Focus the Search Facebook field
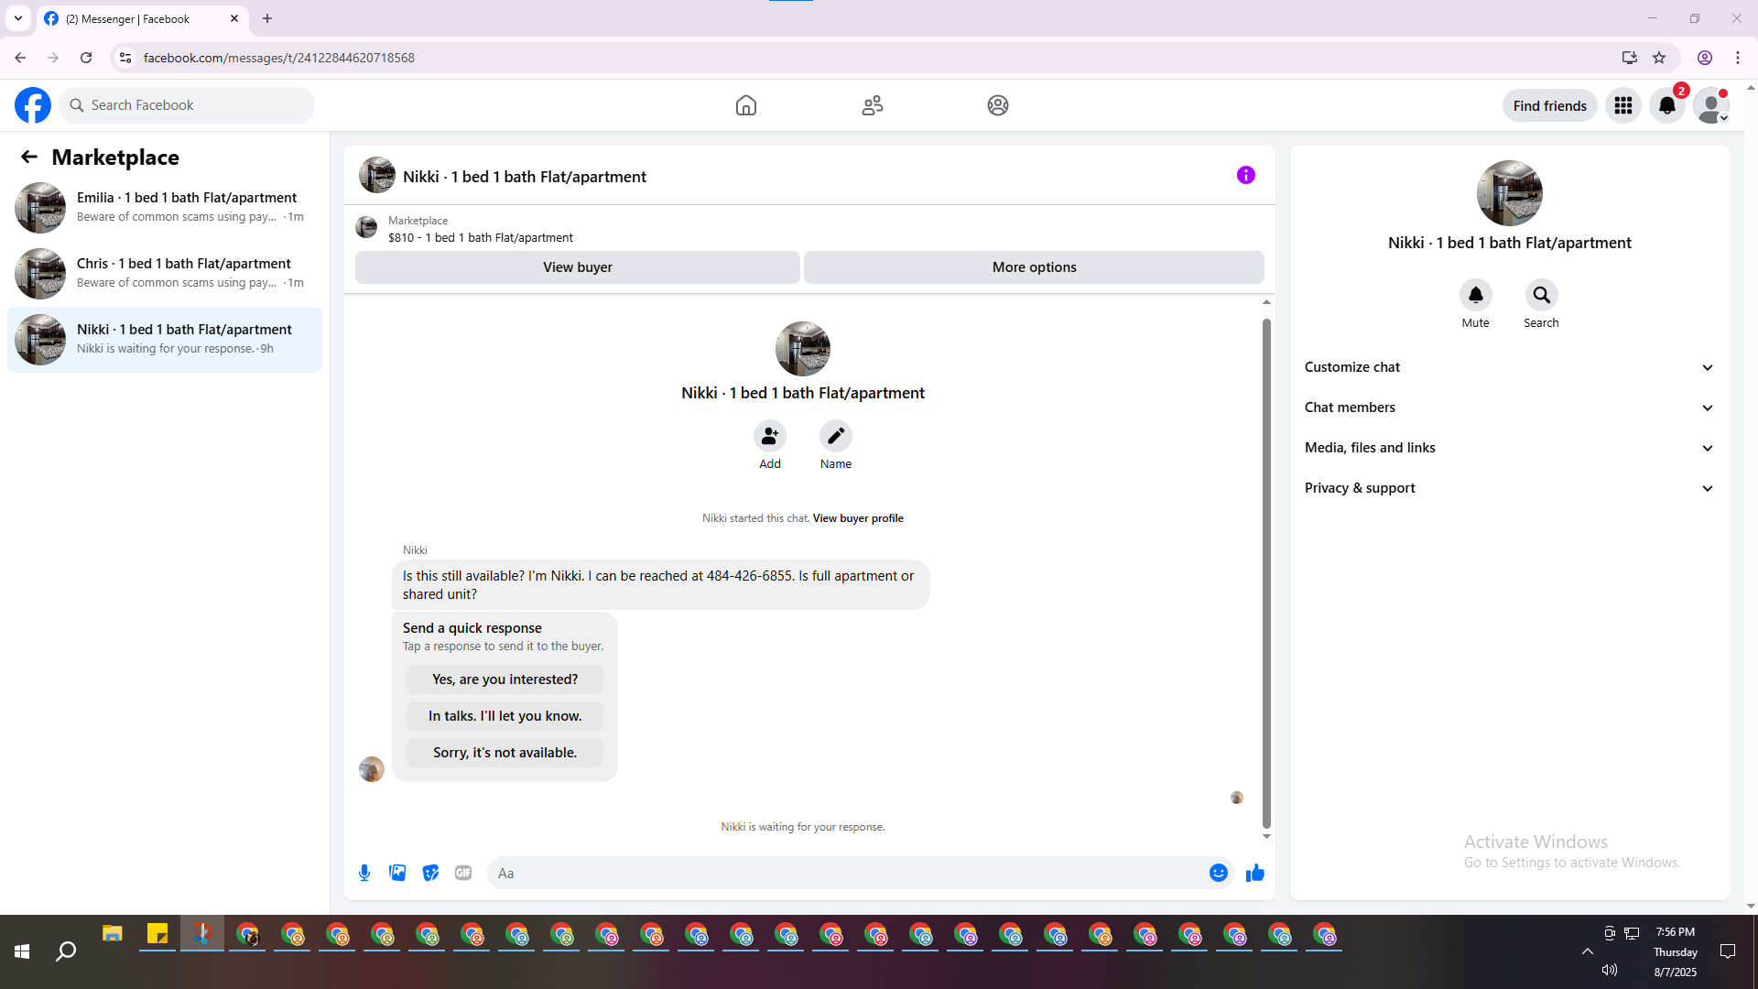This screenshot has width=1758, height=989. [187, 105]
